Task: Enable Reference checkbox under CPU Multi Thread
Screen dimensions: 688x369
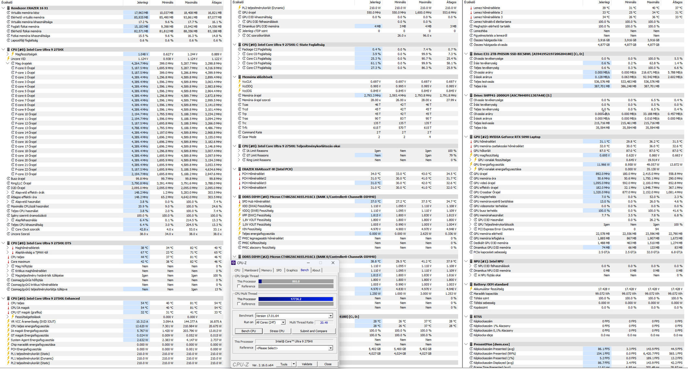Action: coord(239,304)
